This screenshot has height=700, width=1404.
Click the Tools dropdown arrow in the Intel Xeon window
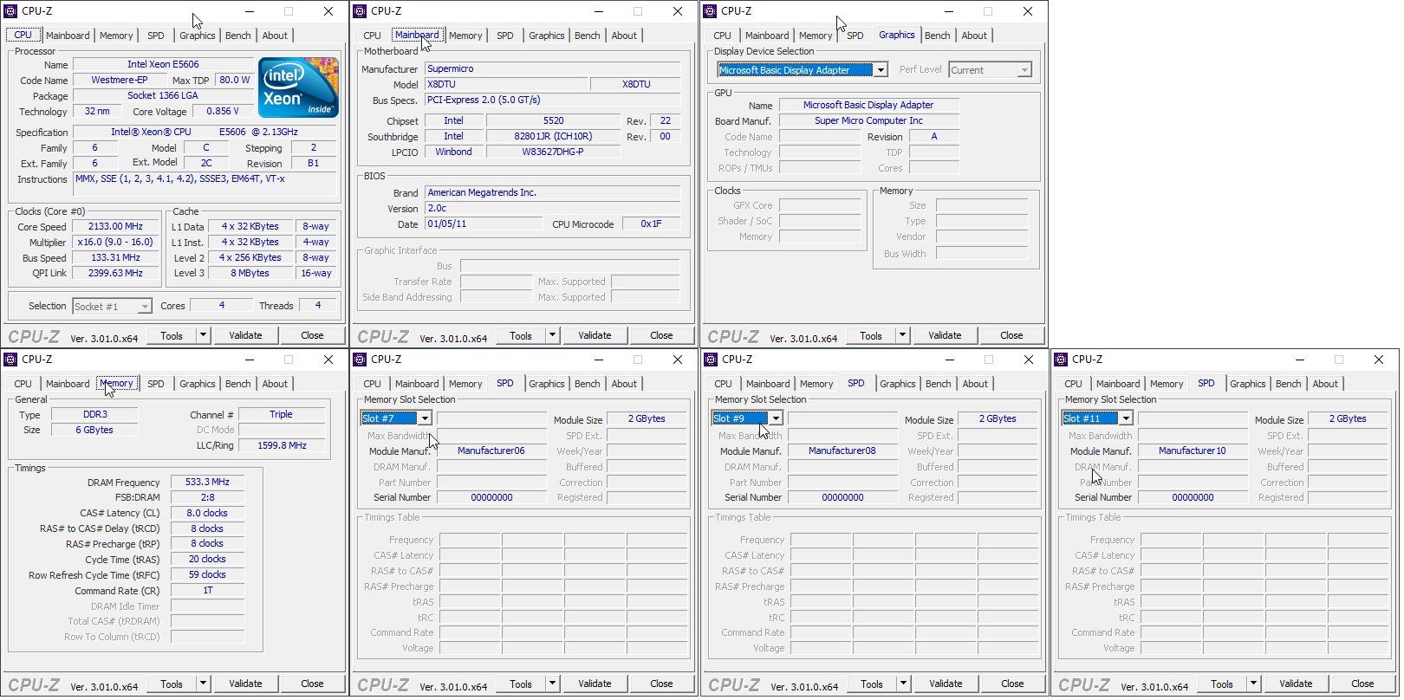point(203,335)
